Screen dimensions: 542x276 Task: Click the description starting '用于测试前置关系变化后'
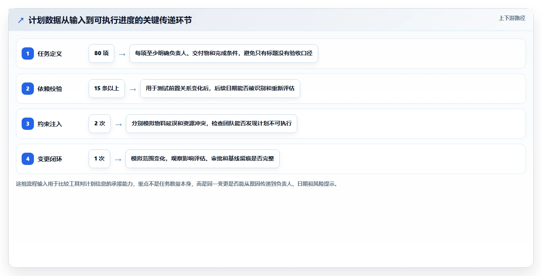pos(220,89)
